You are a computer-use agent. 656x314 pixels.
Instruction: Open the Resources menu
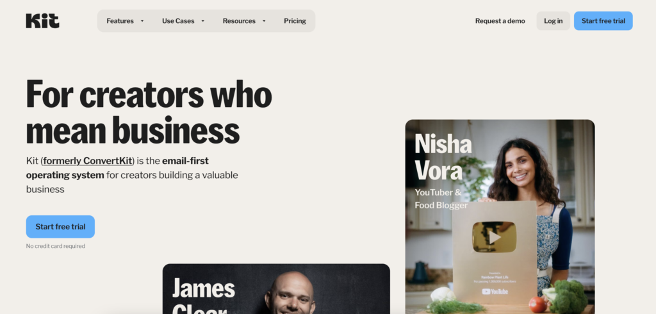click(239, 21)
